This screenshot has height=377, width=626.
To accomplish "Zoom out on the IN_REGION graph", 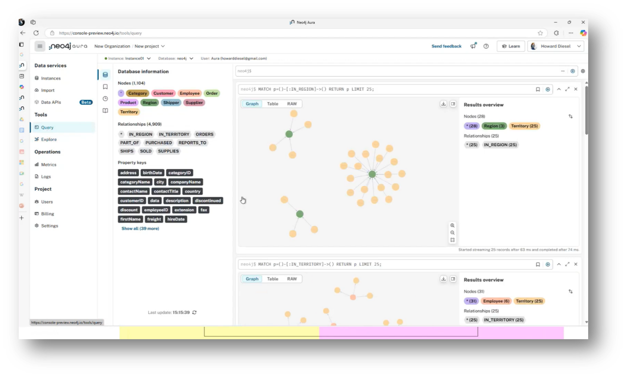I will (x=452, y=233).
